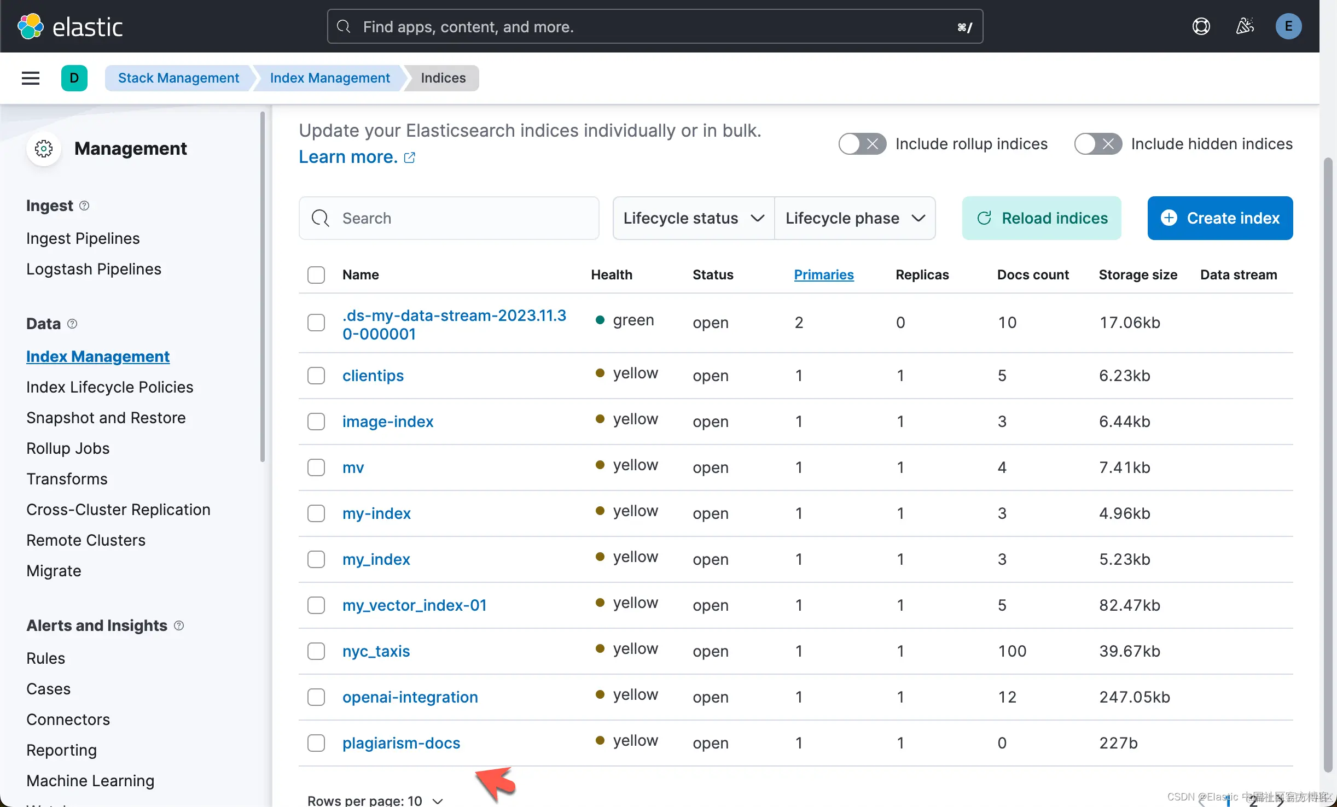Click the Alerts and Insights help icon
The image size is (1337, 807).
[x=179, y=625]
